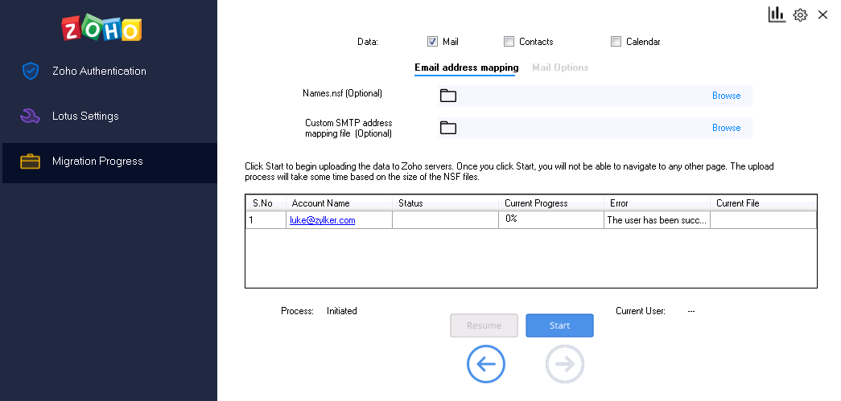Image resolution: width=841 pixels, height=401 pixels.
Task: Click the Custom SMTP mapping path field
Action: pos(595,128)
